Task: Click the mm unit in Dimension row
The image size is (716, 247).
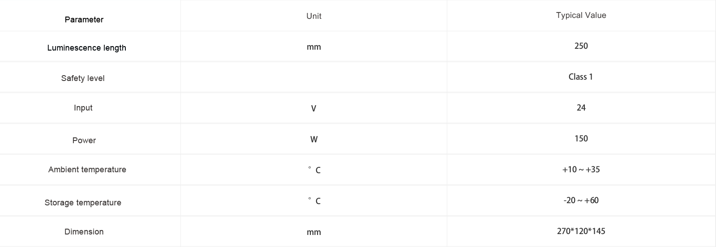Action: tap(314, 232)
